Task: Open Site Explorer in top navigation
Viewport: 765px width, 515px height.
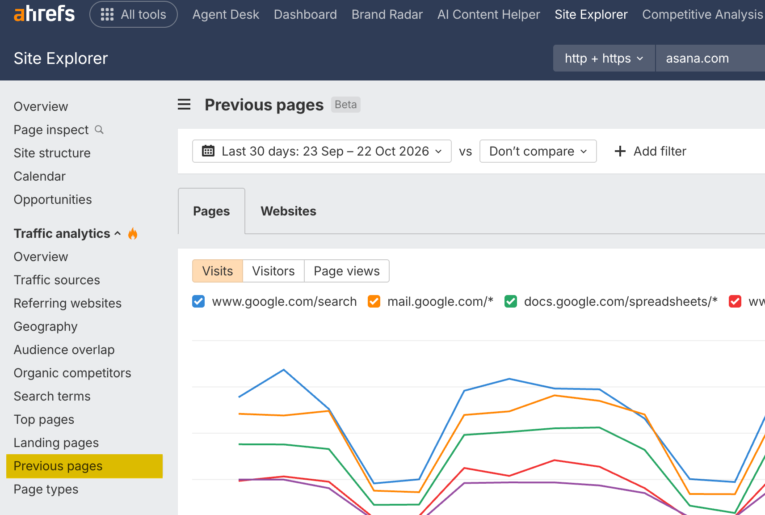Action: pos(591,14)
